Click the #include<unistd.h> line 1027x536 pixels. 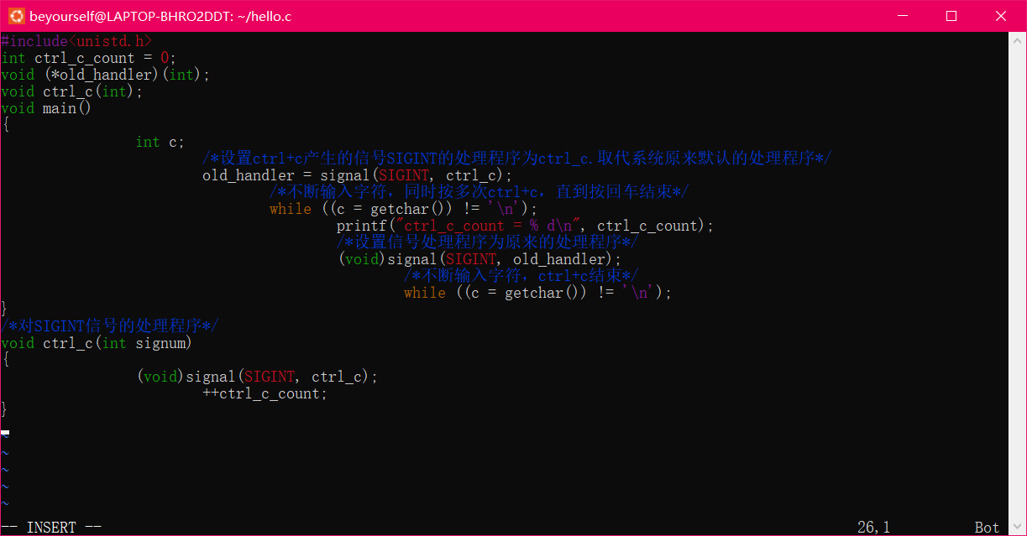pyautogui.click(x=76, y=40)
